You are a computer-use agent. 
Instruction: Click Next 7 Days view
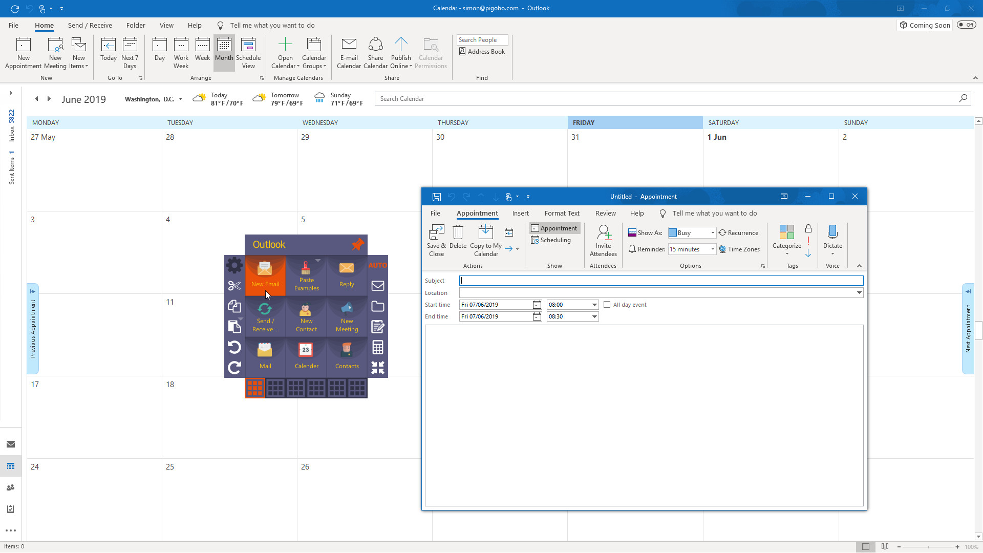tap(130, 53)
